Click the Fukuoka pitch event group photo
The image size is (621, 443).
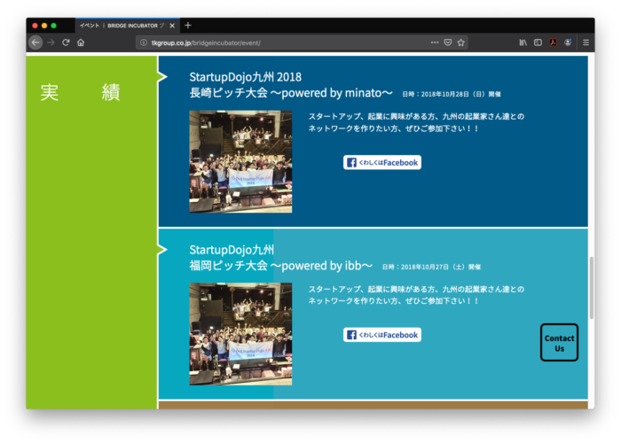[x=240, y=334]
